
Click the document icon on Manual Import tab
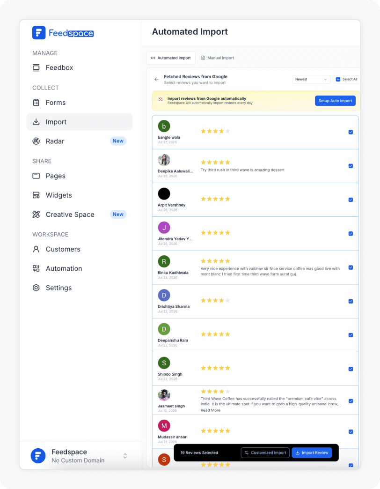click(x=203, y=58)
